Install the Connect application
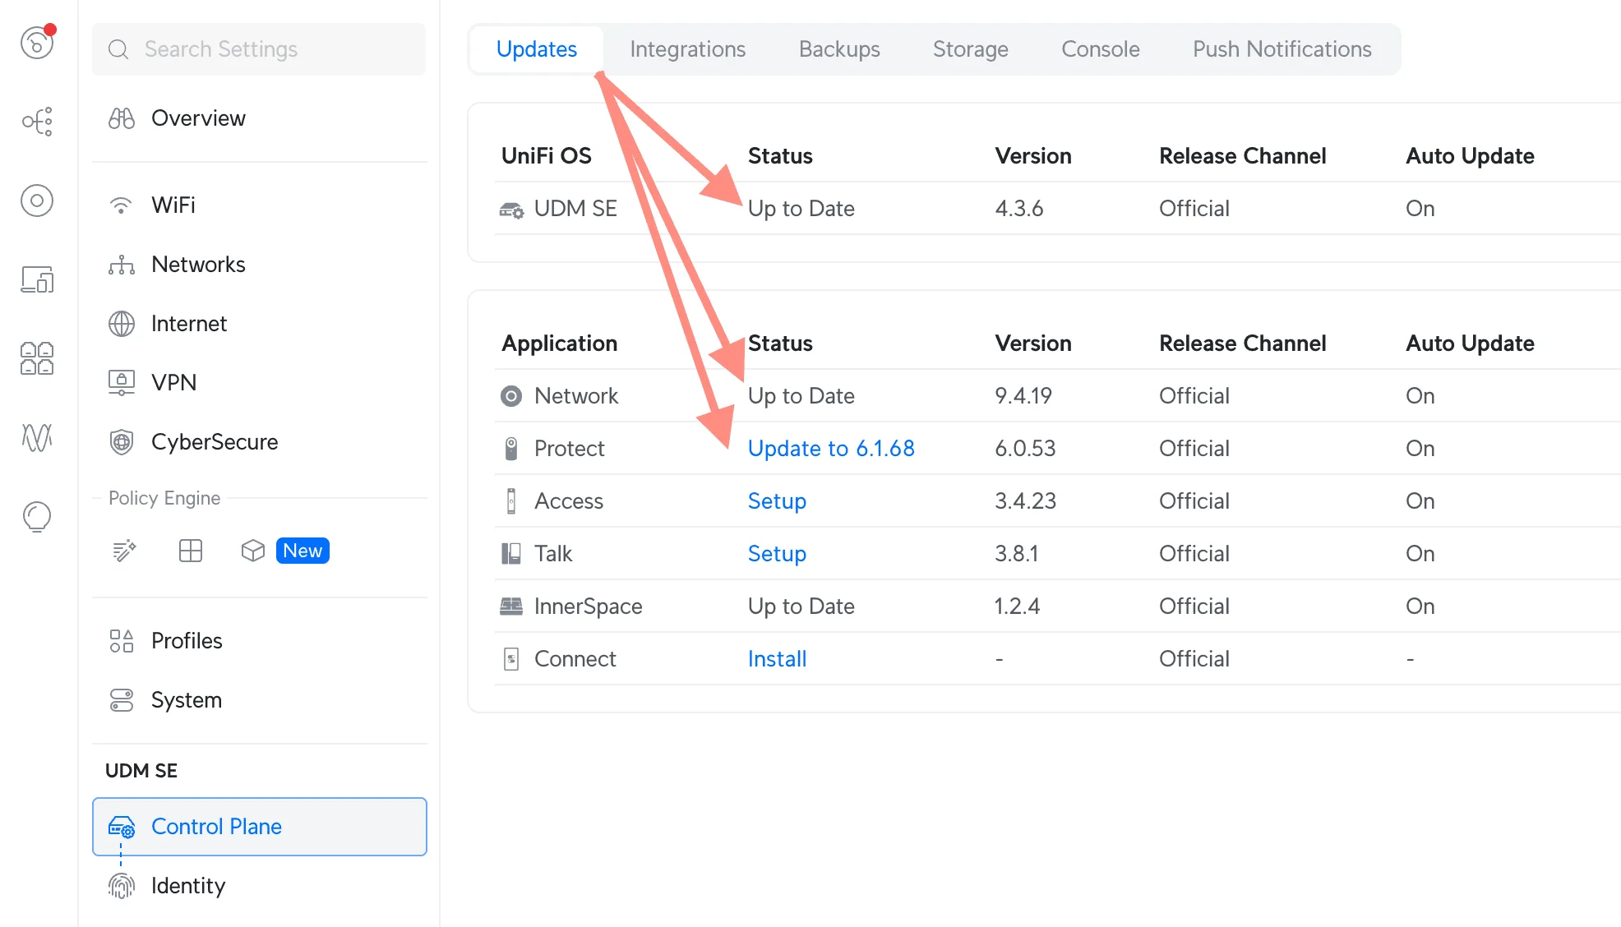This screenshot has width=1621, height=927. click(776, 658)
